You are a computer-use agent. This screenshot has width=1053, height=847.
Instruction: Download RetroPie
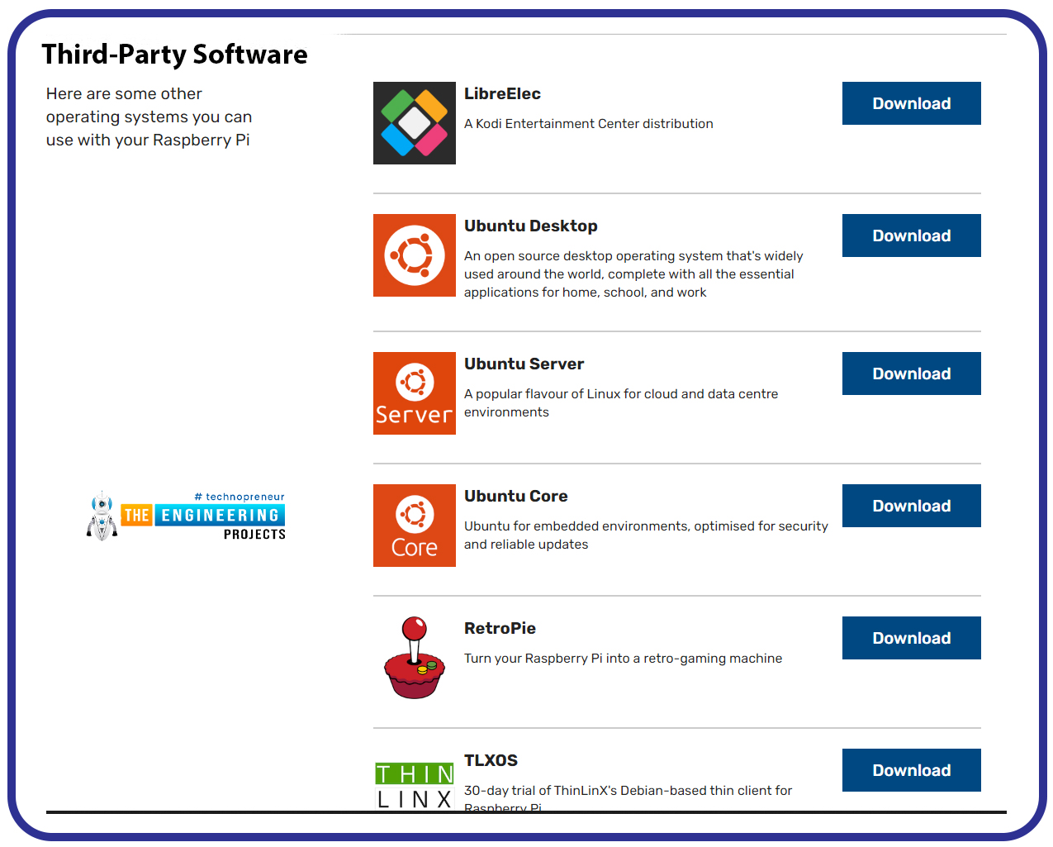click(912, 638)
